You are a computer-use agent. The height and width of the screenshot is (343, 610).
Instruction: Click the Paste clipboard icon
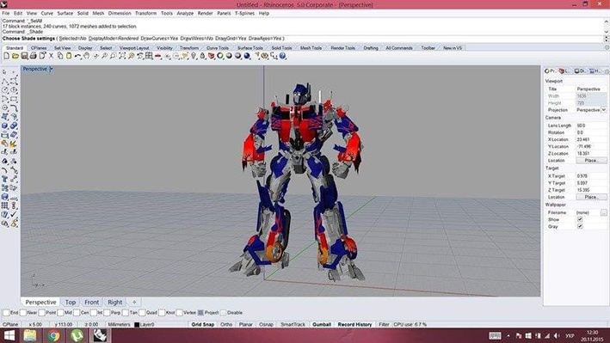pyautogui.click(x=69, y=56)
